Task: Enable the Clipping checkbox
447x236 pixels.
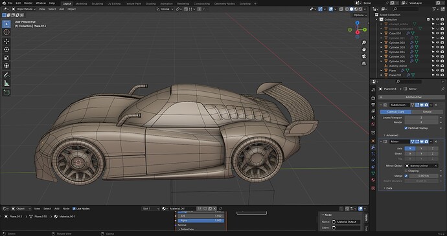Action: (x=406, y=171)
